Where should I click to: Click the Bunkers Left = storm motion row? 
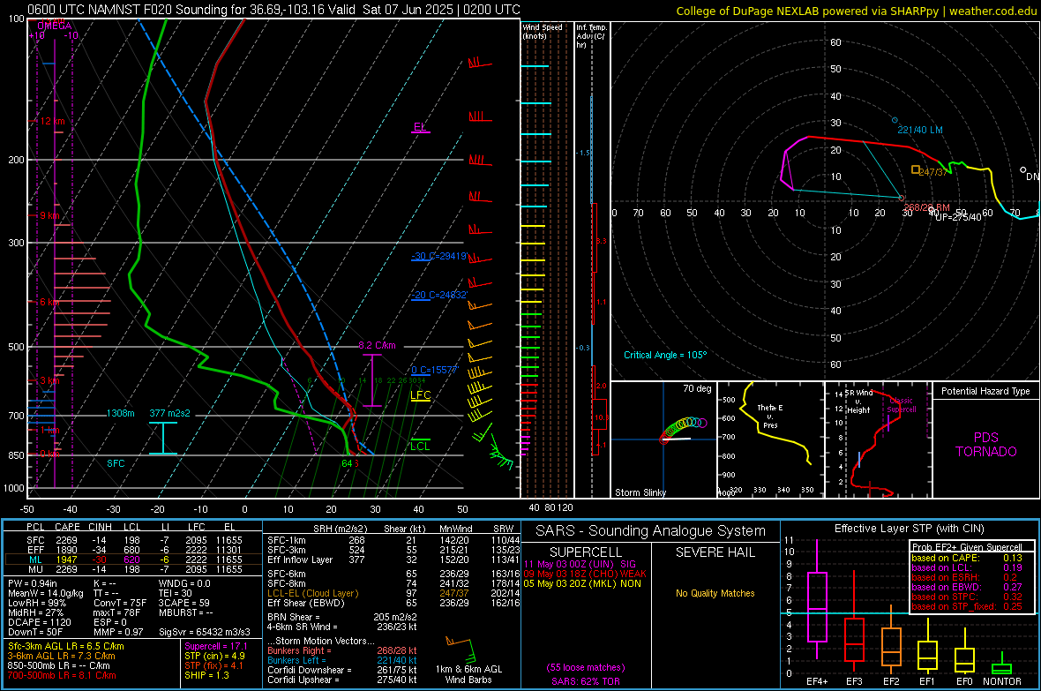click(342, 660)
